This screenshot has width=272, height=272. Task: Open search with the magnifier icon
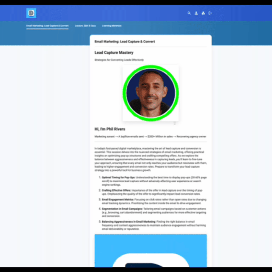tap(189, 13)
